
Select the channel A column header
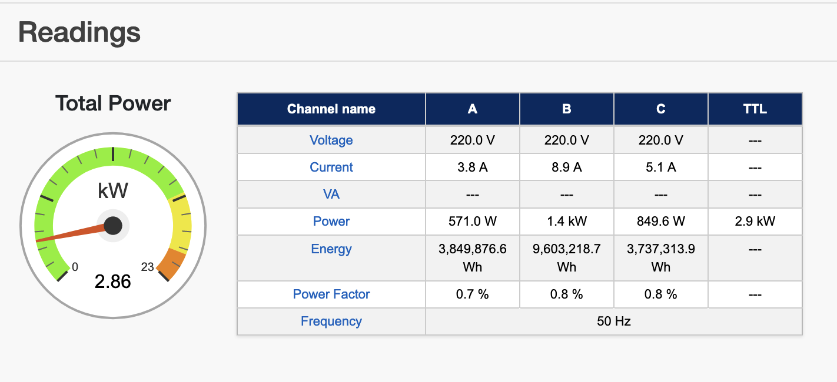tap(472, 109)
